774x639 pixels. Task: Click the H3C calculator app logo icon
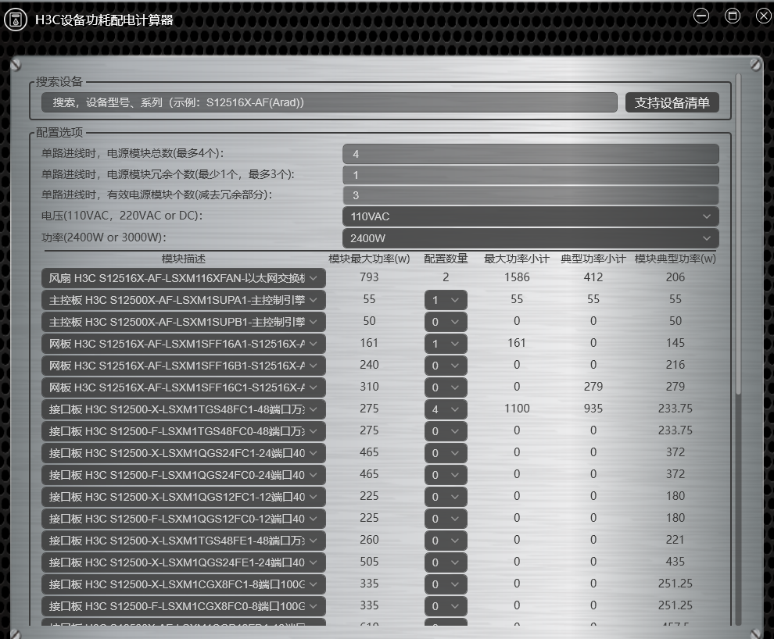[16, 20]
